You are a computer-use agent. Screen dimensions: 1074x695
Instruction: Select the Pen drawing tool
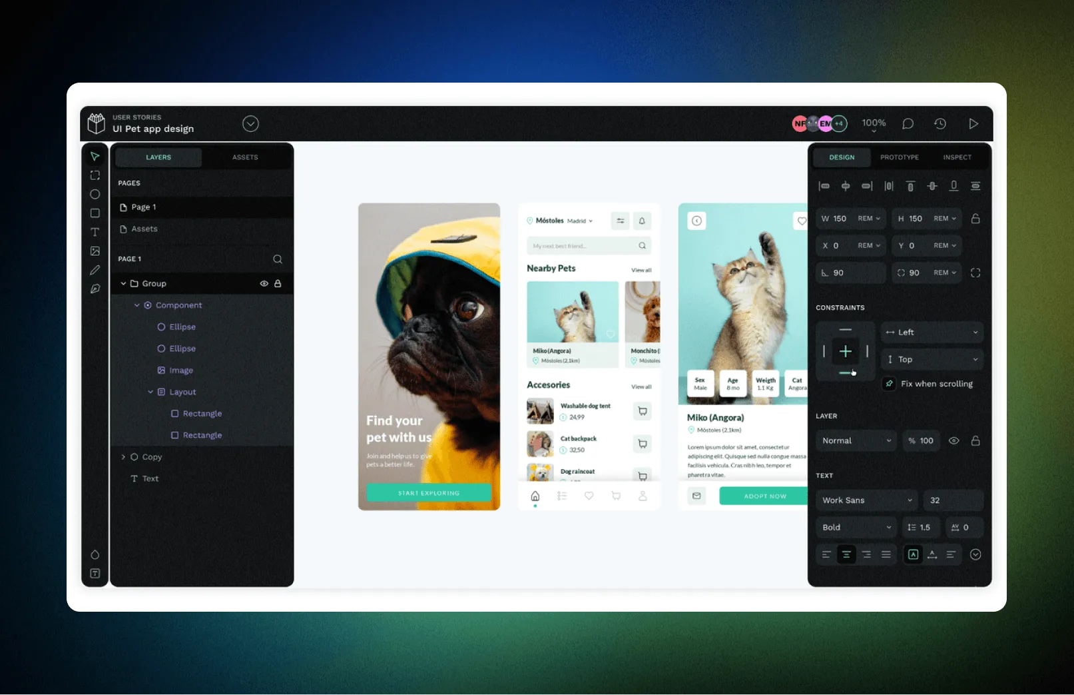click(x=95, y=270)
